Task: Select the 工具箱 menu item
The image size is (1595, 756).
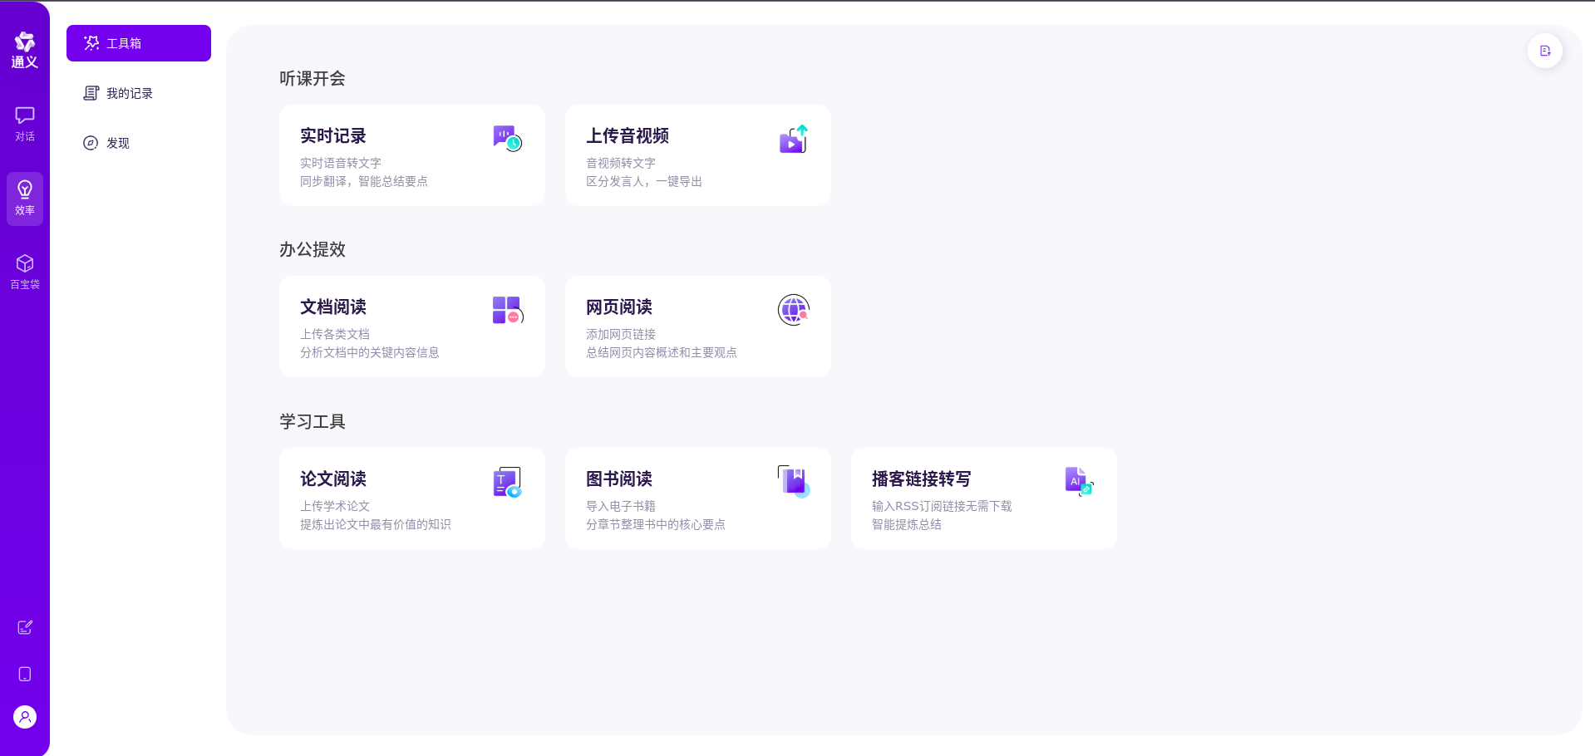Action: [139, 43]
